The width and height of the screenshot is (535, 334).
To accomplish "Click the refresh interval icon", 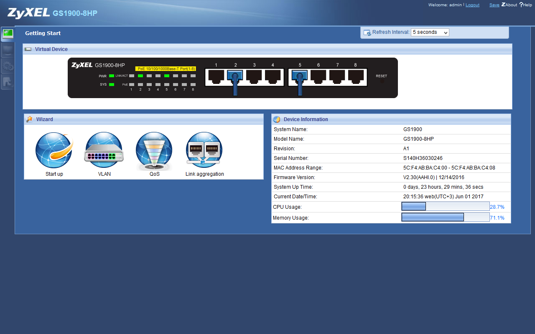I will click(367, 33).
